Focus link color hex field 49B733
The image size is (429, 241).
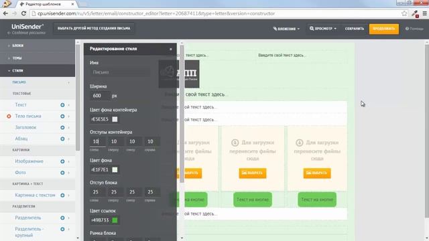(x=101, y=220)
